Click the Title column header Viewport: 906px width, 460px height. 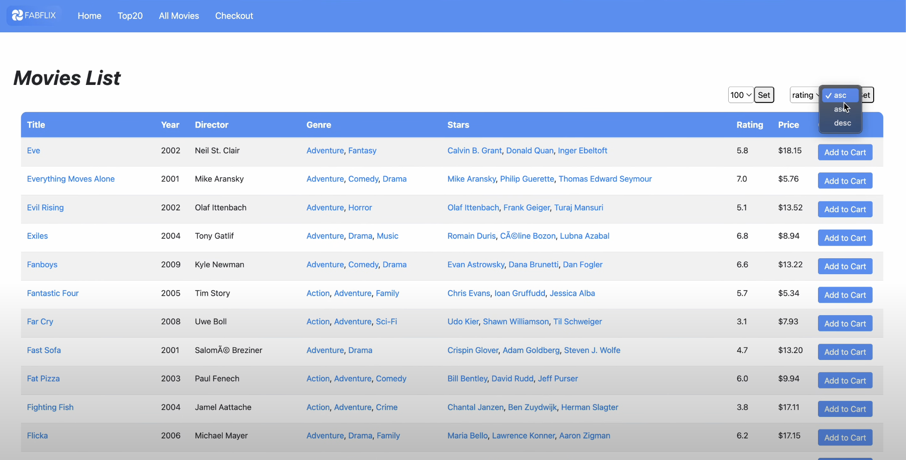[36, 125]
